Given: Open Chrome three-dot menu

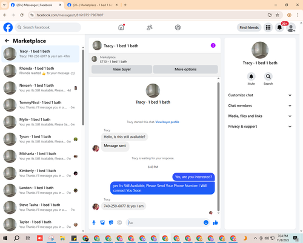Looking at the screenshot, I should point(298,15).
